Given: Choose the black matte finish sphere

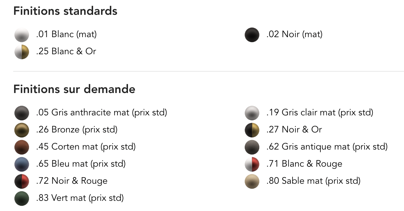Looking at the screenshot, I should tap(252, 35).
